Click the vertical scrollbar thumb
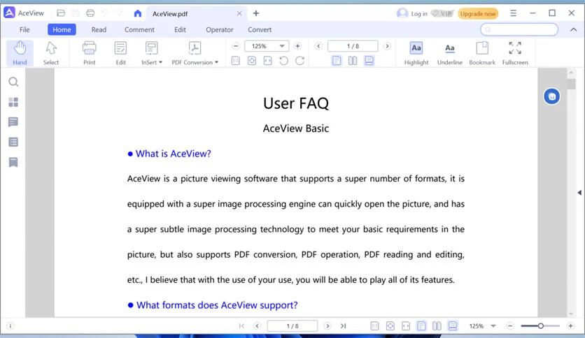585x338 pixels. [571, 84]
